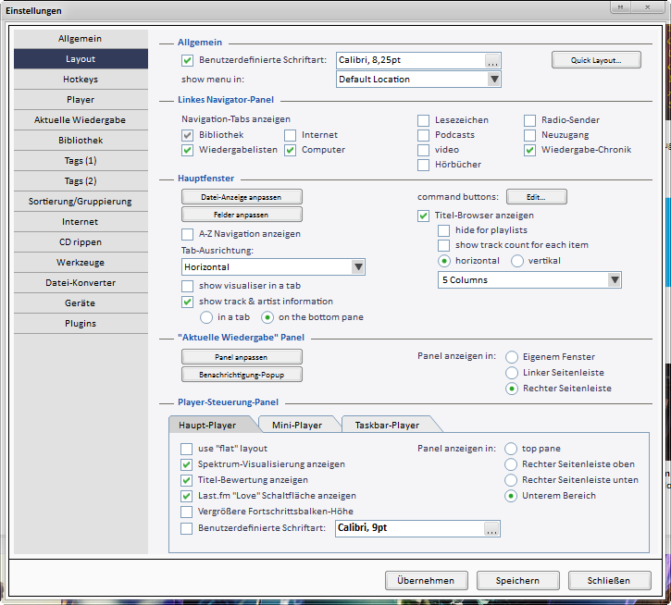Enable the Podcasts checkbox
Image resolution: width=671 pixels, height=605 pixels.
(423, 135)
